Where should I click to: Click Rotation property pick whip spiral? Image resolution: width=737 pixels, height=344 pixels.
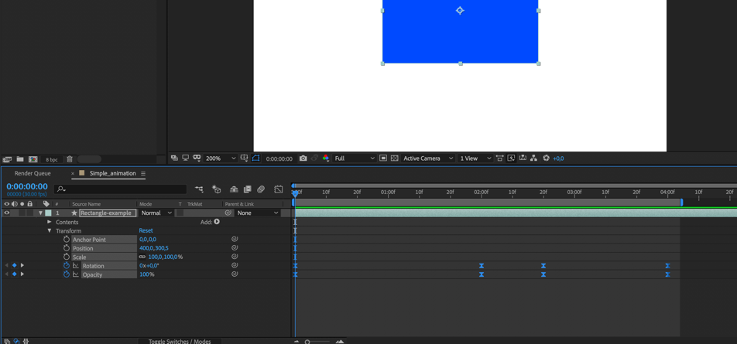[x=235, y=266]
